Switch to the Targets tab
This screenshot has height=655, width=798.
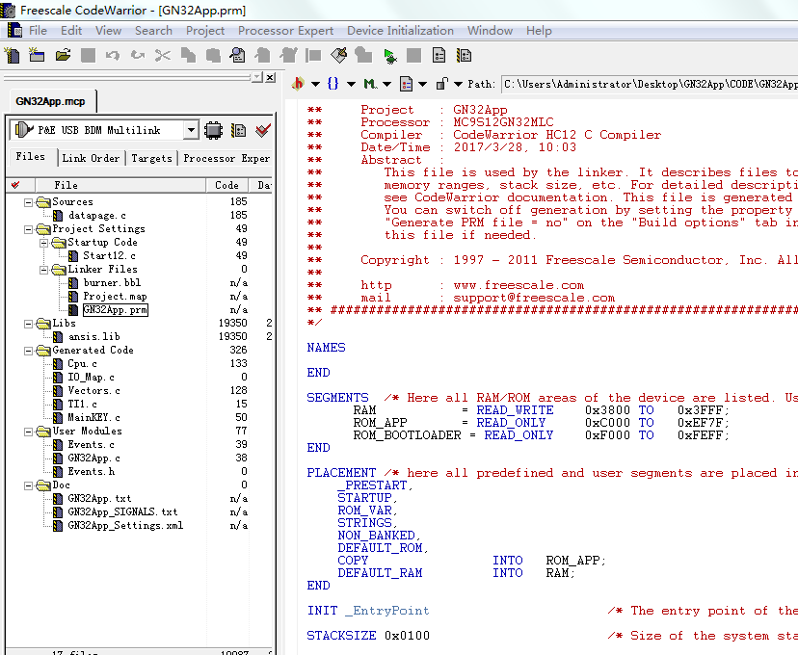pyautogui.click(x=151, y=158)
